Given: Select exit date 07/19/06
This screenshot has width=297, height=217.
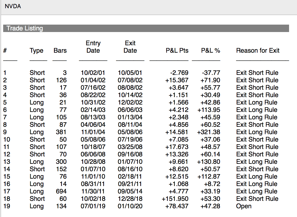Looking at the screenshot, I should [x=130, y=139].
